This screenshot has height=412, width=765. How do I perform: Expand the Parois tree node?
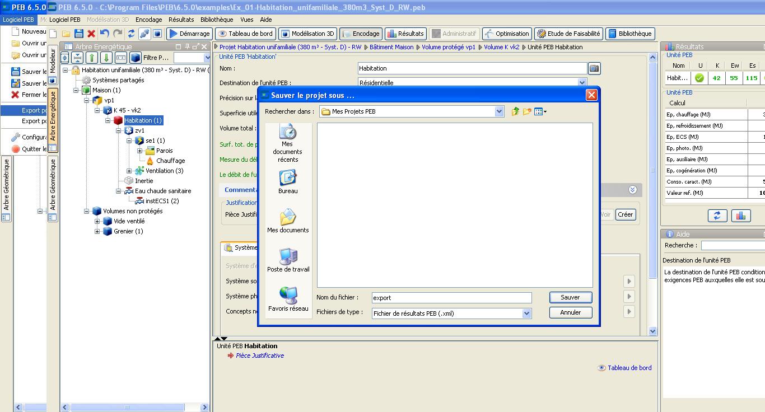pos(139,151)
